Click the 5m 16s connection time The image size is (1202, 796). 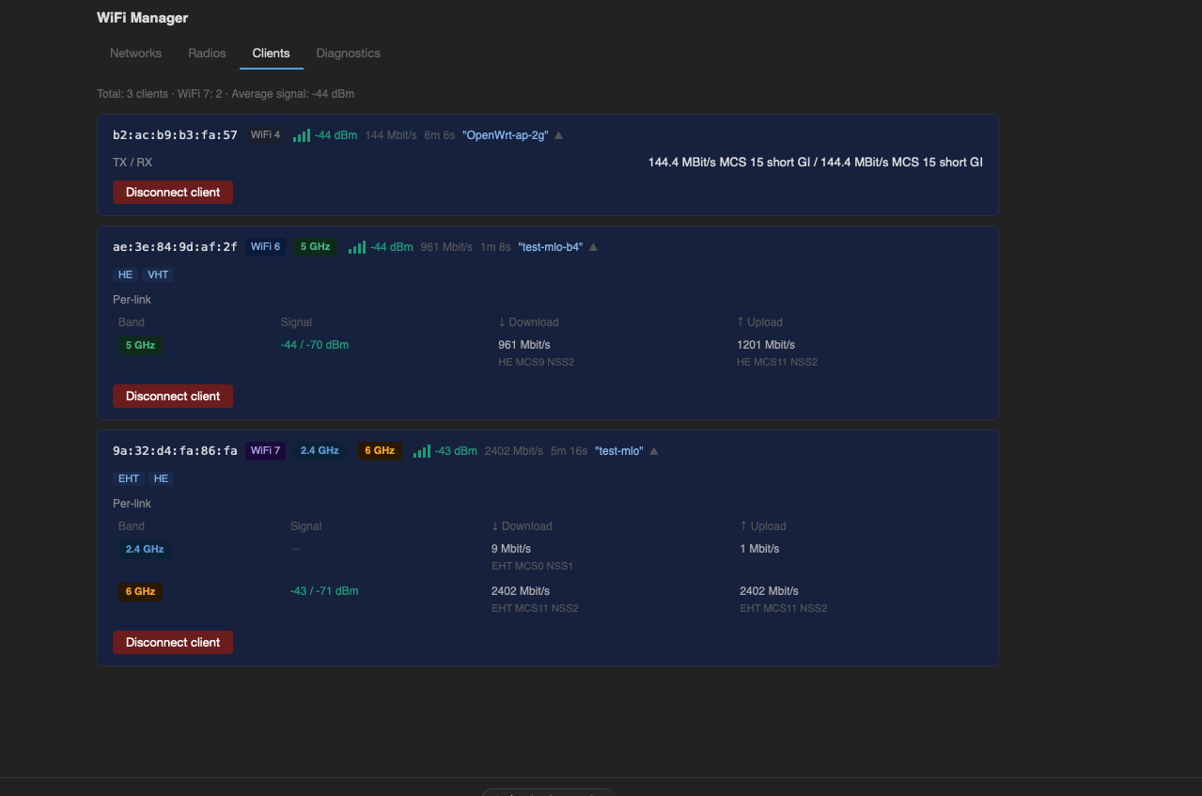coord(569,451)
